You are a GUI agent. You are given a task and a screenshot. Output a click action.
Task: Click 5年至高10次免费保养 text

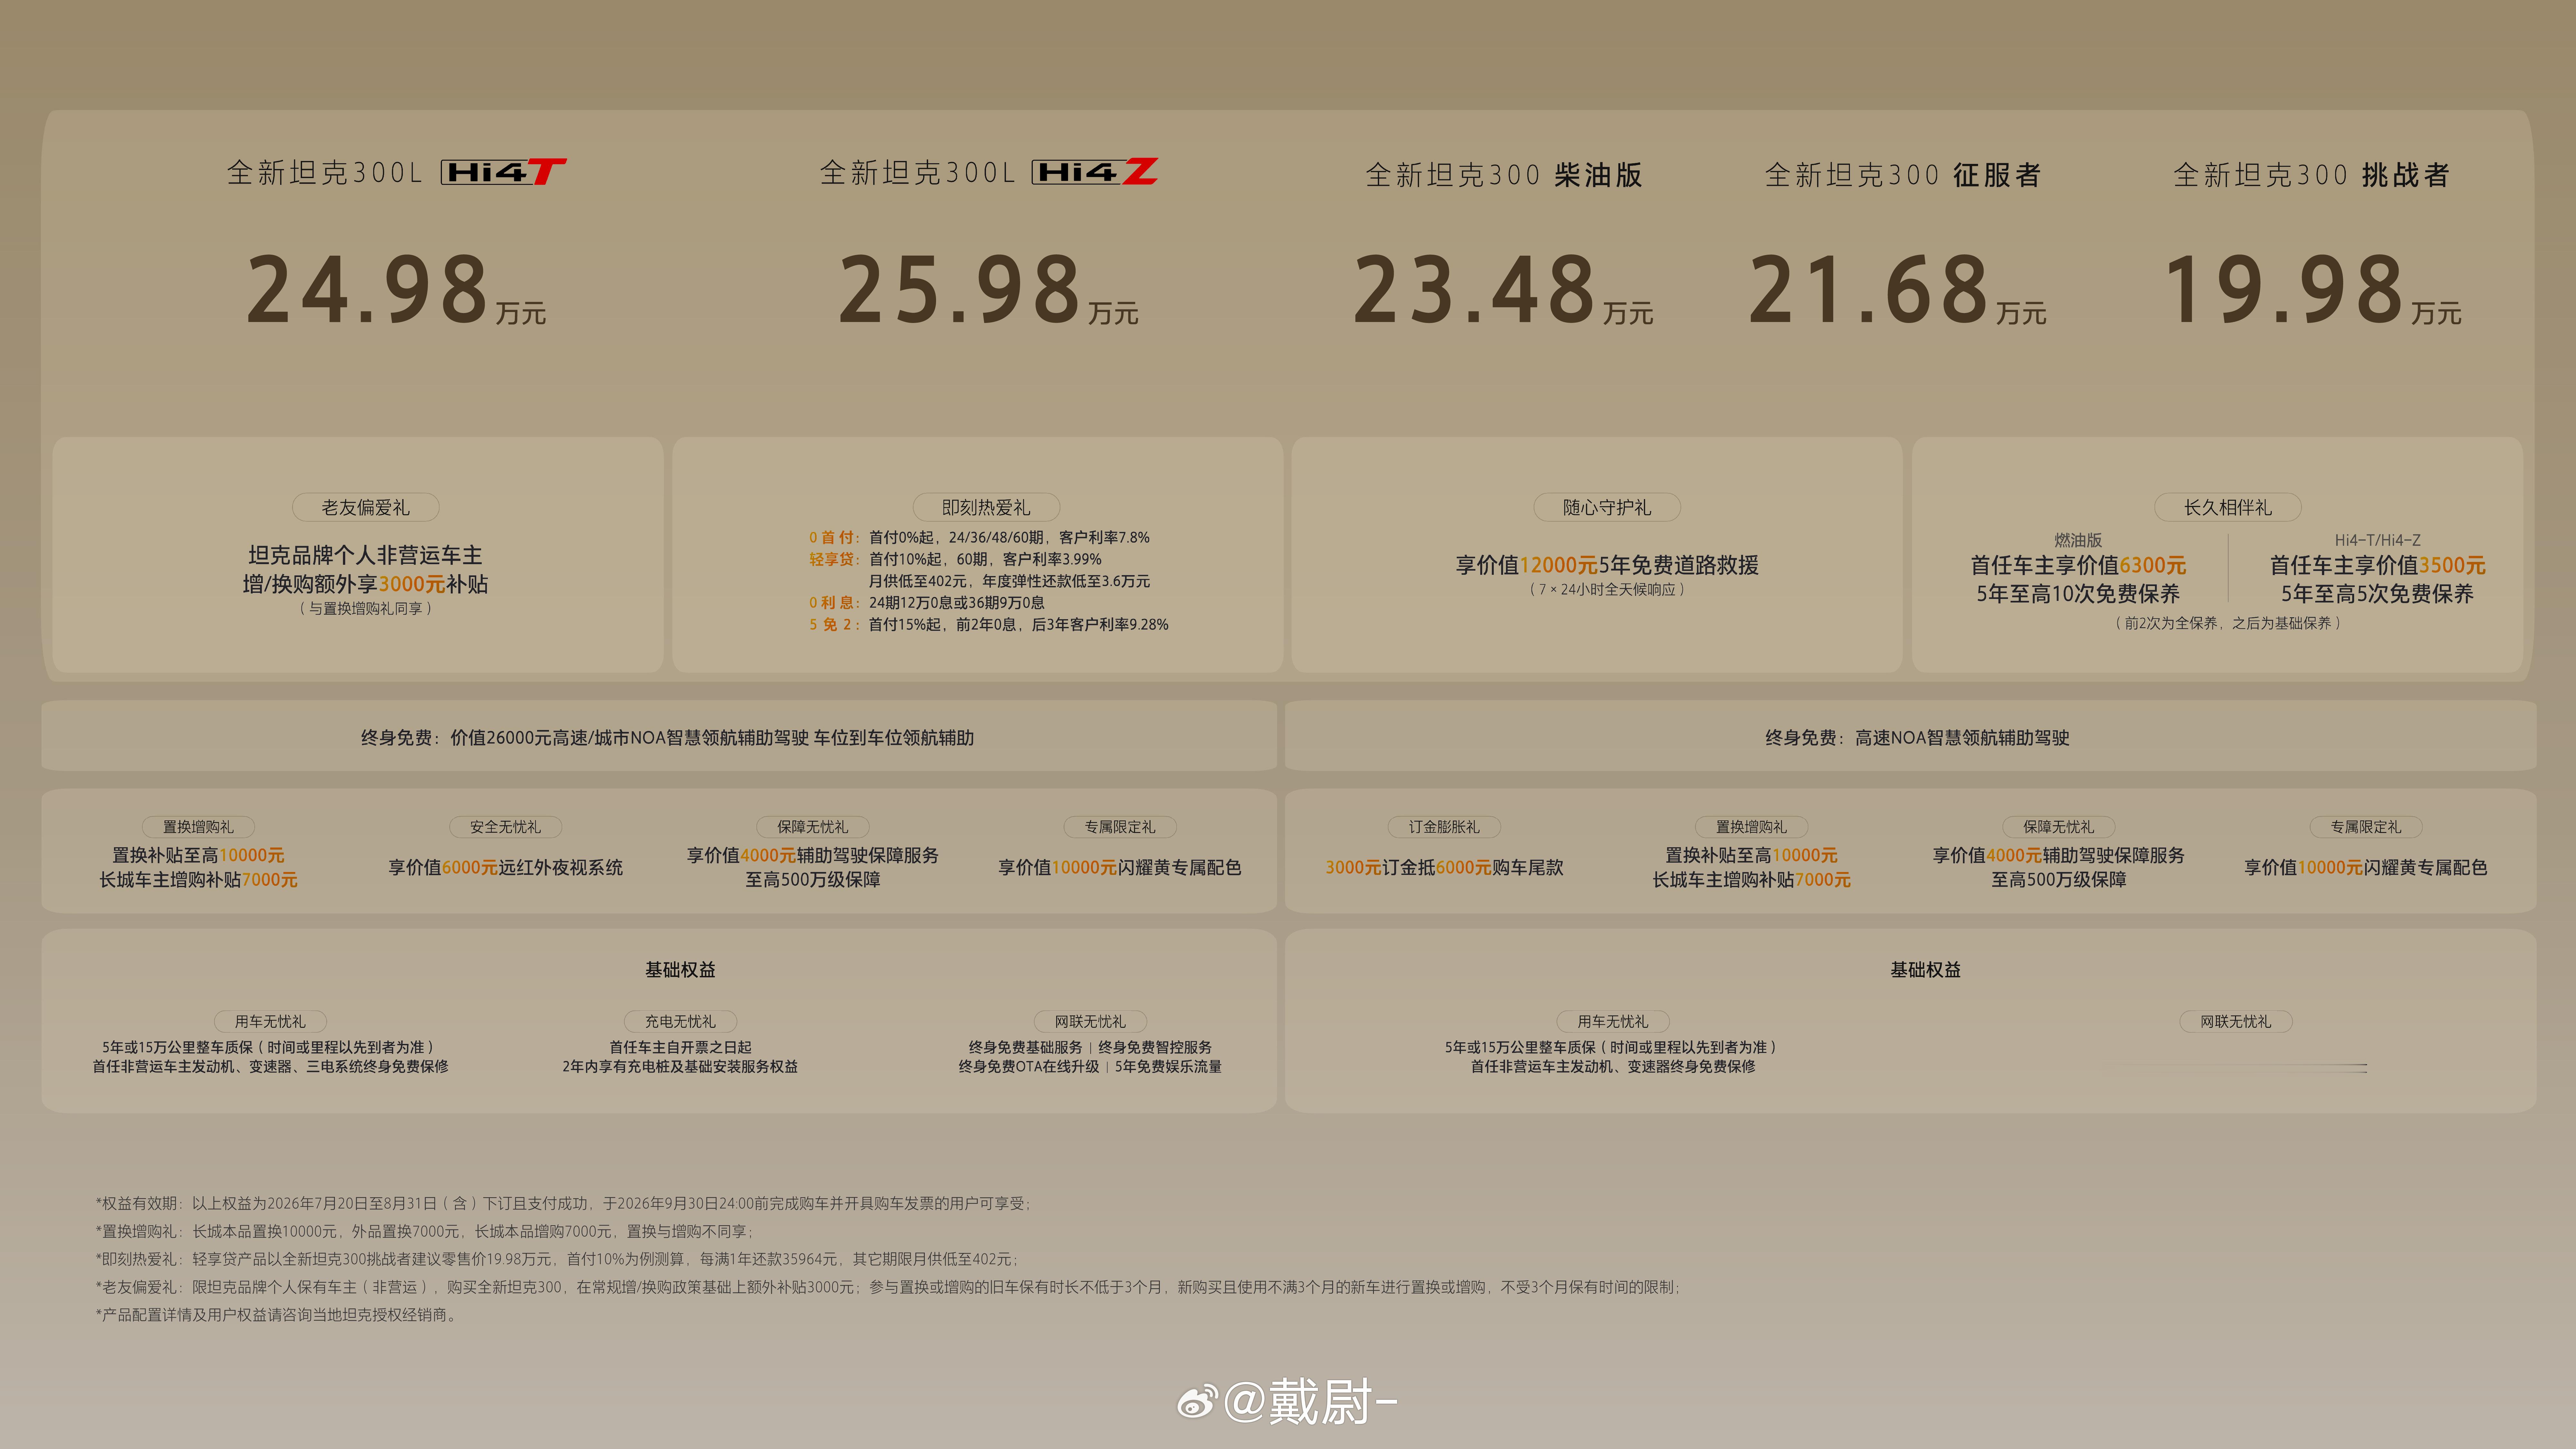click(2078, 594)
